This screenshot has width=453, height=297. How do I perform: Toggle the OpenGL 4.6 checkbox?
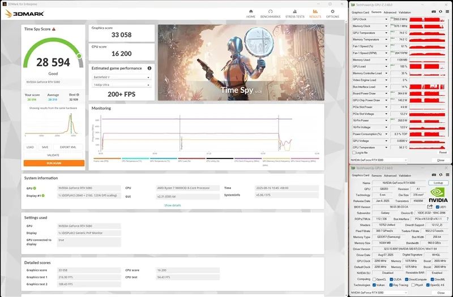click(x=428, y=285)
